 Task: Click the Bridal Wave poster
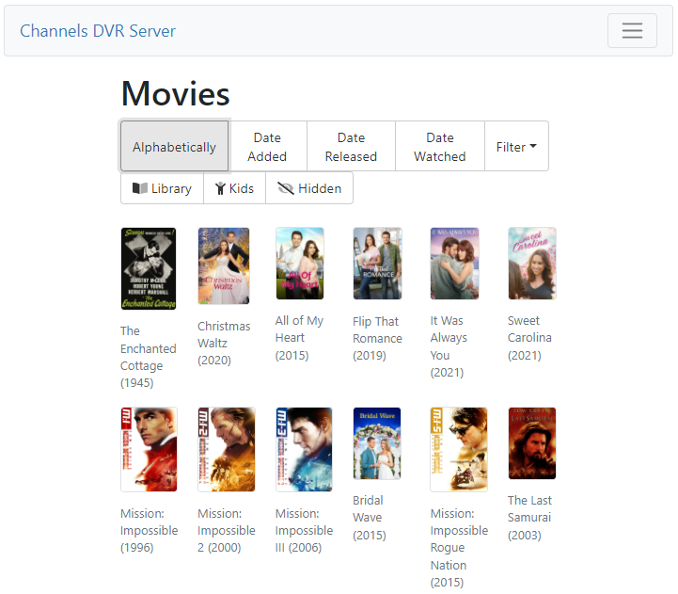click(377, 443)
